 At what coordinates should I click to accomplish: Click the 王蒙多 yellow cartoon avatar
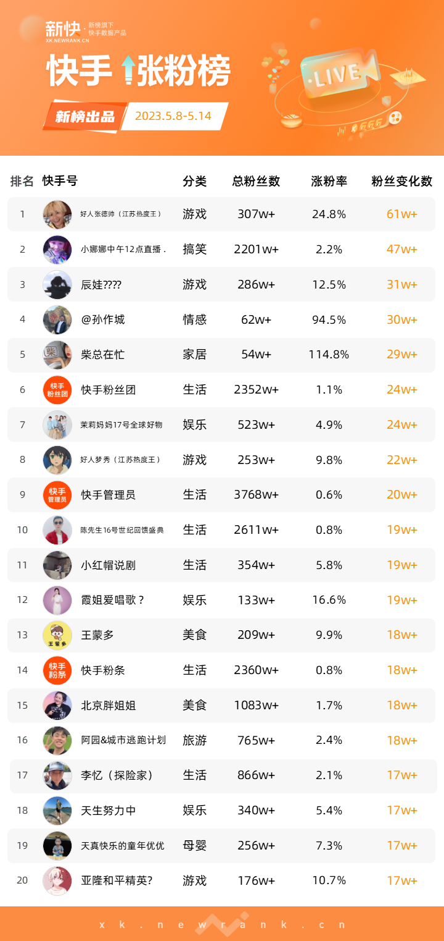click(57, 635)
